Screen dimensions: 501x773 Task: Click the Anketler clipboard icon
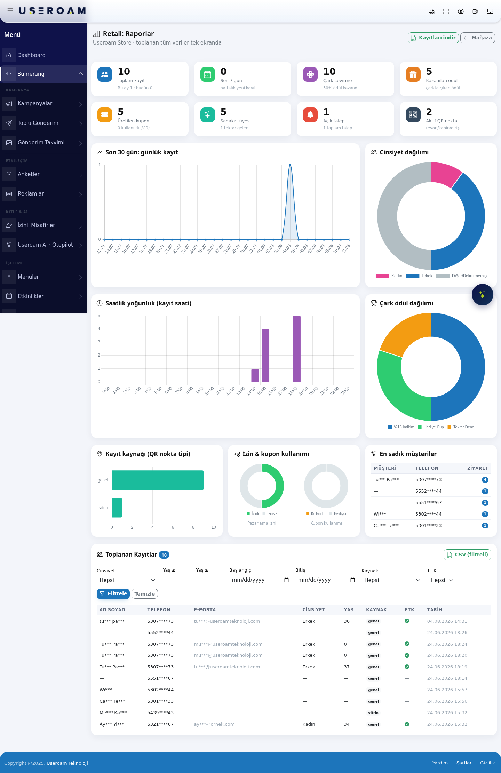[9, 174]
